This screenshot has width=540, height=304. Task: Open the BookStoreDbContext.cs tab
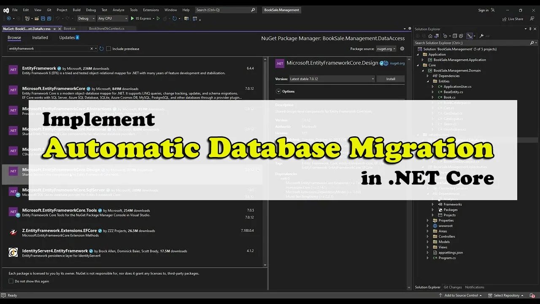coord(106,29)
